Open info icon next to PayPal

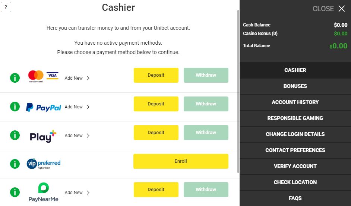(15, 107)
